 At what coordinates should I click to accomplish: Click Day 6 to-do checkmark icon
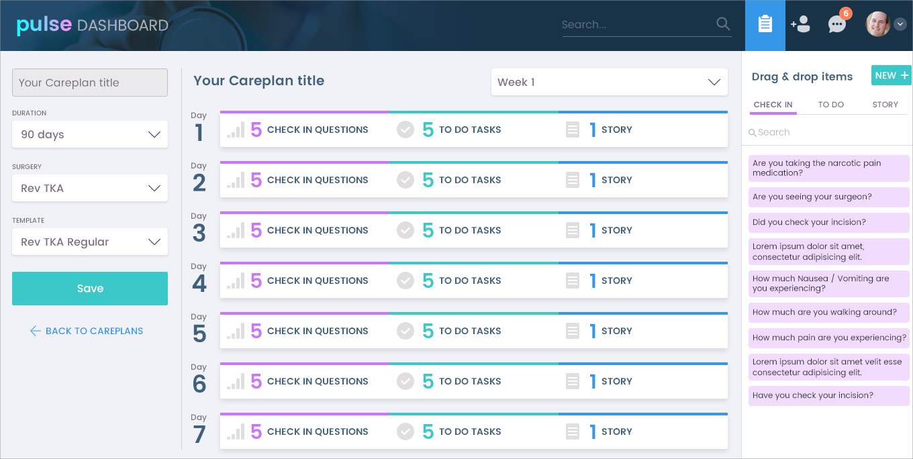[405, 381]
